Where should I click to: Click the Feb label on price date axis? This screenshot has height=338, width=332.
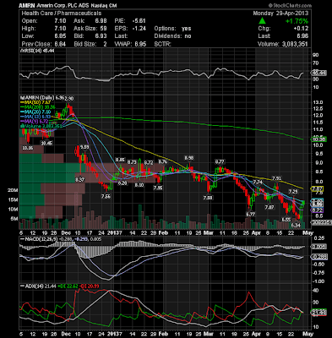click(x=163, y=233)
